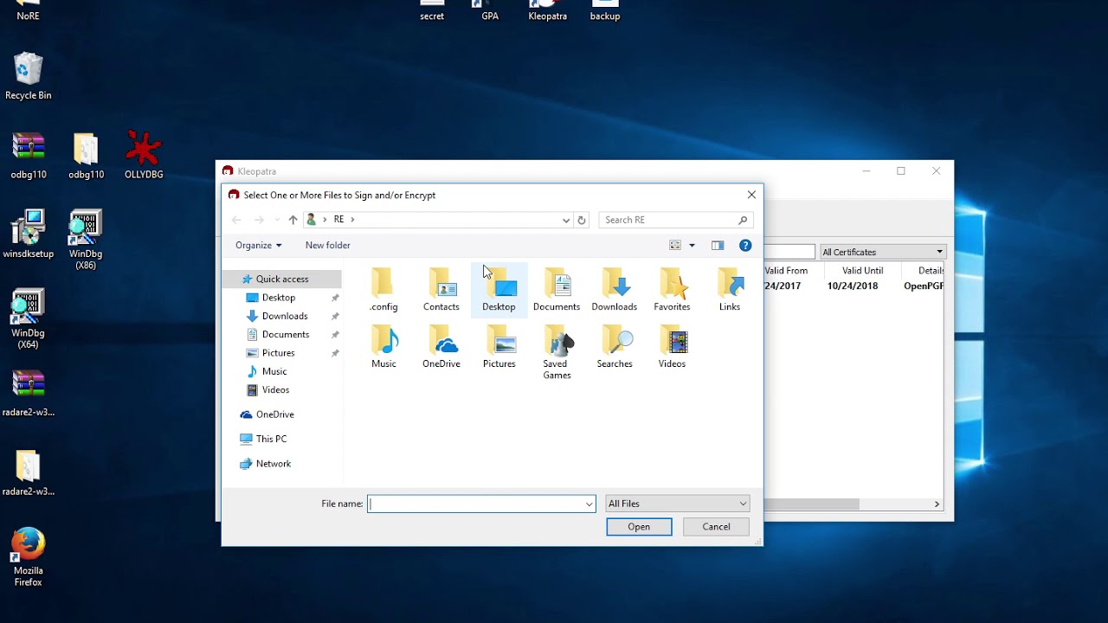
Task: Open the Music folder in file list
Action: tap(383, 347)
